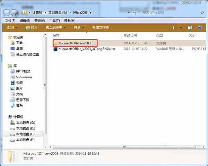Viewport: 208px width, 166px height.
Task: Click the Subversion library icon
Action: [12, 77]
